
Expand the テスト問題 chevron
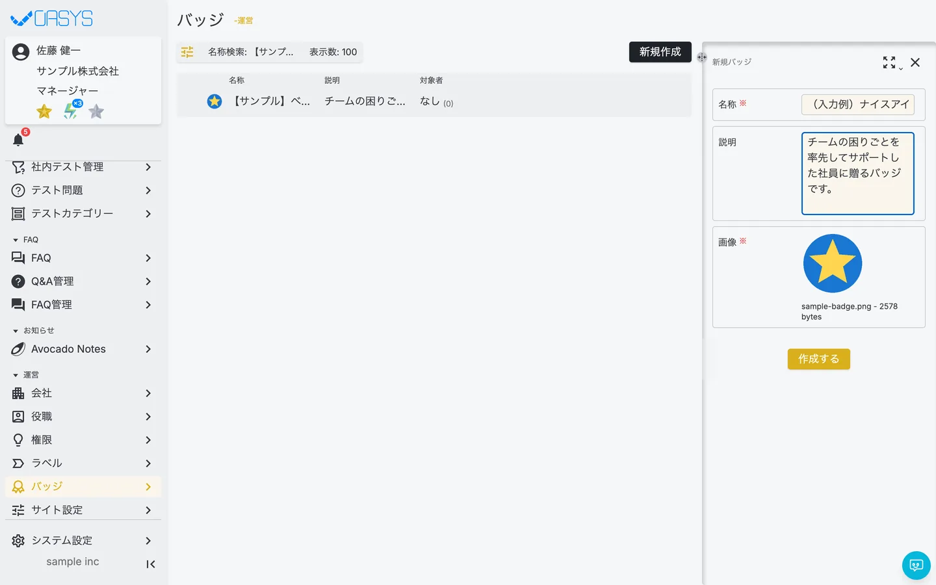coord(148,190)
